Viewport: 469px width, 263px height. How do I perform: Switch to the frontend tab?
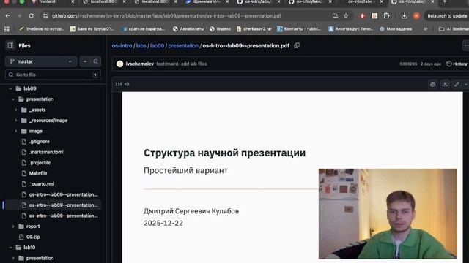[x=47, y=1]
